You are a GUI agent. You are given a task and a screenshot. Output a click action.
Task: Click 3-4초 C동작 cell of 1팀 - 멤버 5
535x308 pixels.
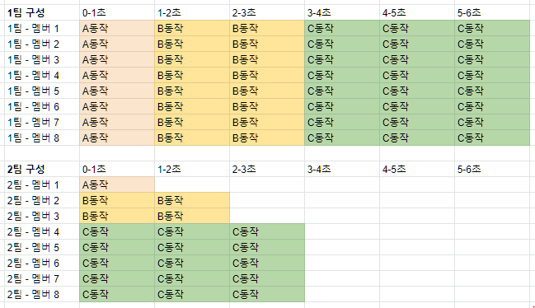[x=342, y=91]
